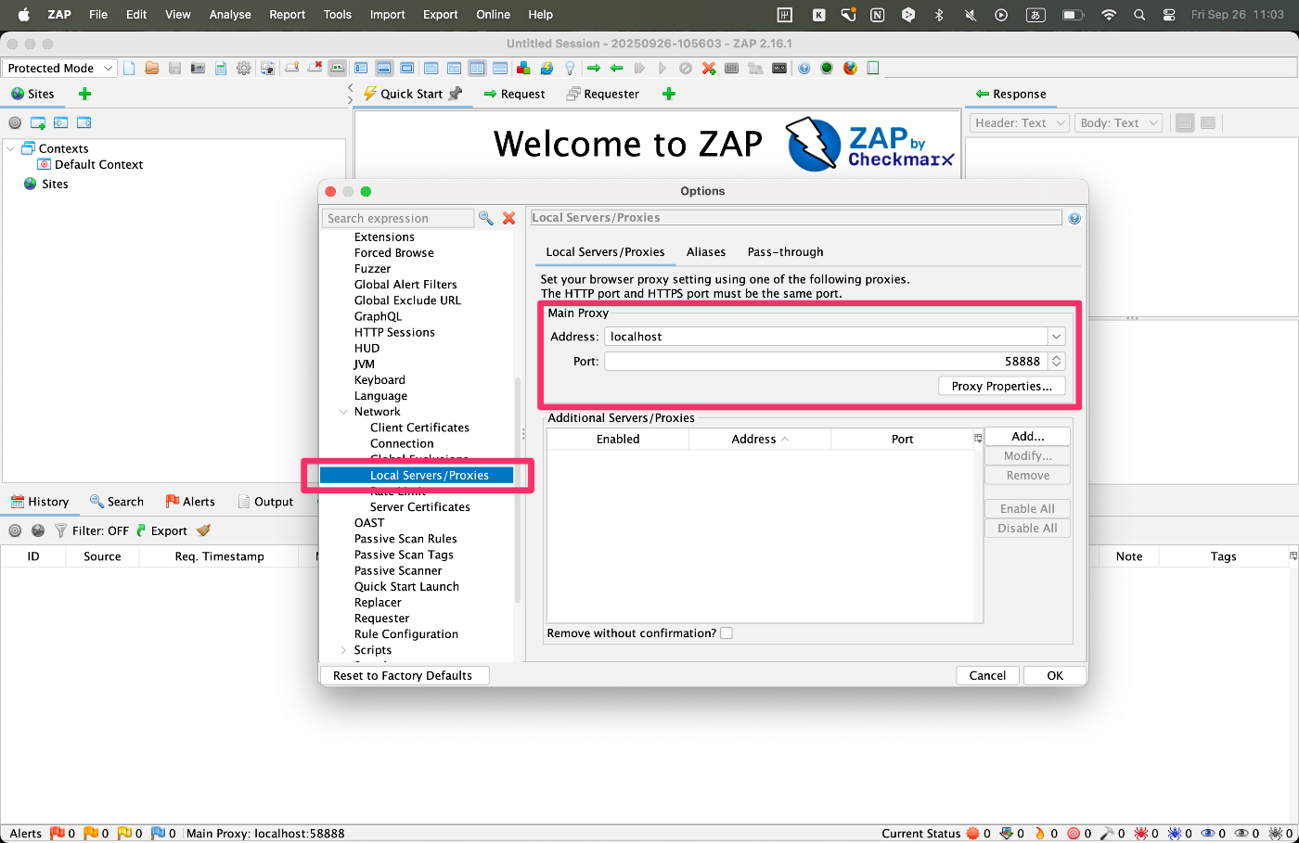Open the Report menu
Viewport: 1299px width, 843px height.
[287, 14]
